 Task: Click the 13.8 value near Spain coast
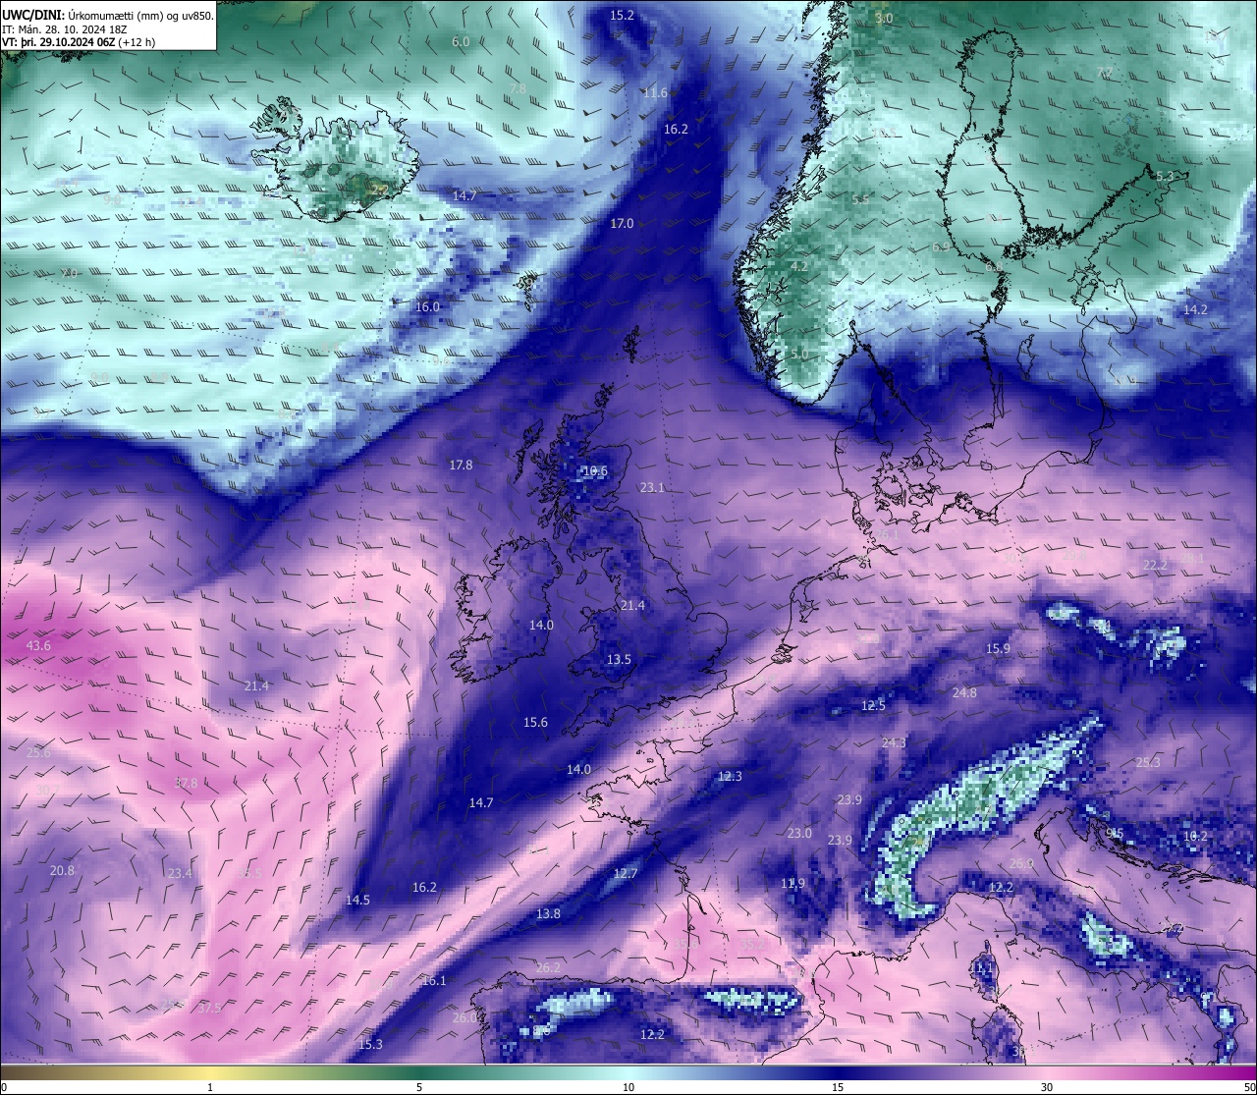(x=548, y=914)
